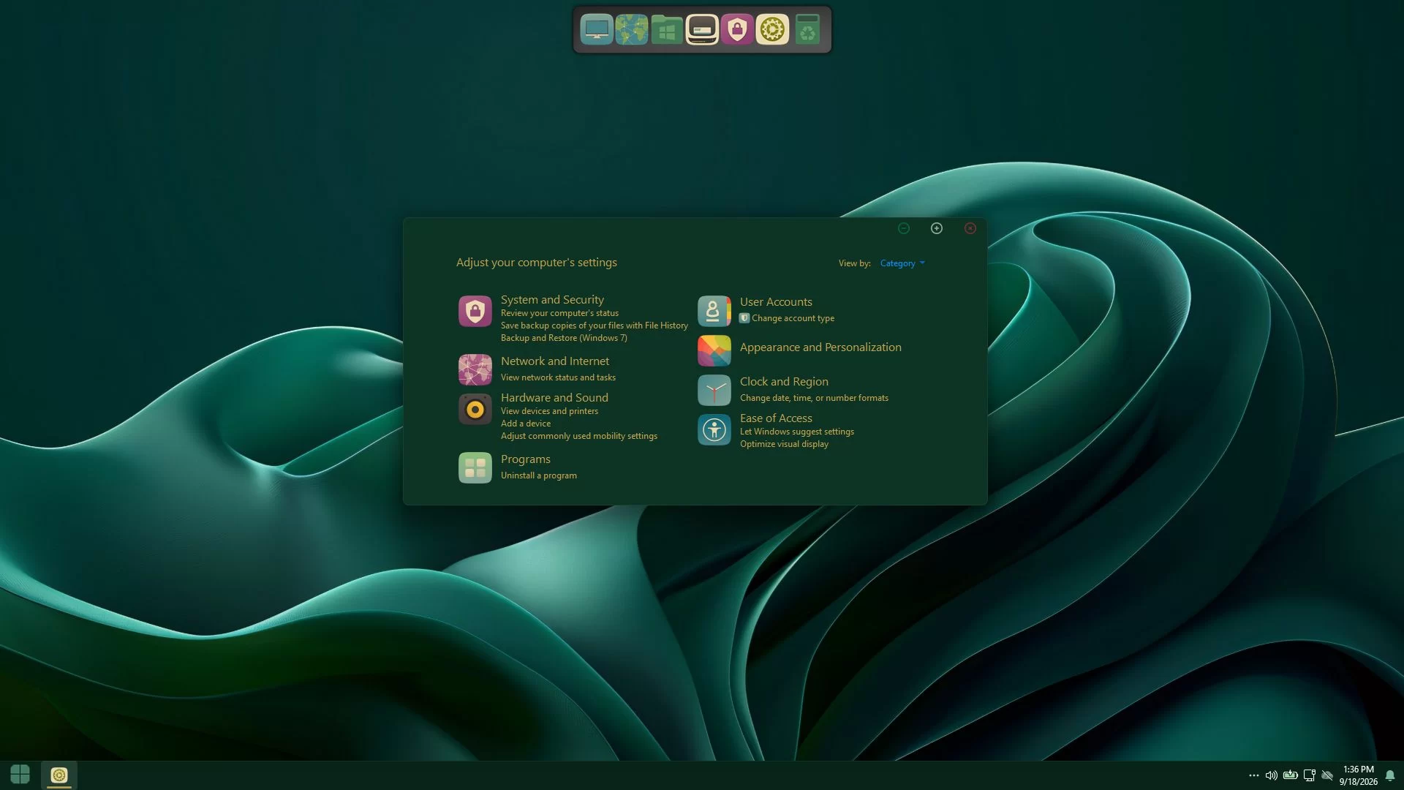Open the Clock and Region icon
Viewport: 1404px width, 790px height.
[714, 390]
